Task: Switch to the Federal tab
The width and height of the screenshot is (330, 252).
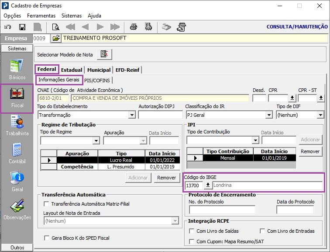Action: pos(47,69)
